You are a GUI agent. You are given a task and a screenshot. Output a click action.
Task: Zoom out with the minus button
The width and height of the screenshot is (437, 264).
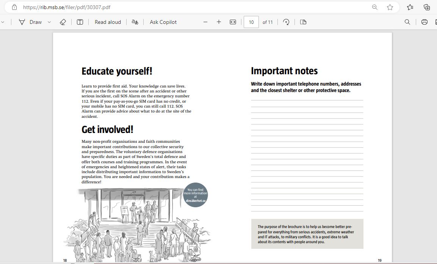(205, 22)
